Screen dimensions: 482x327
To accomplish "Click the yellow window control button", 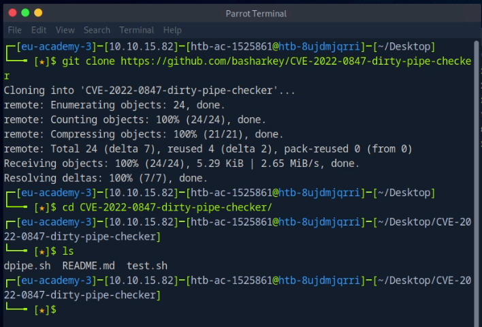I will 38,13.
